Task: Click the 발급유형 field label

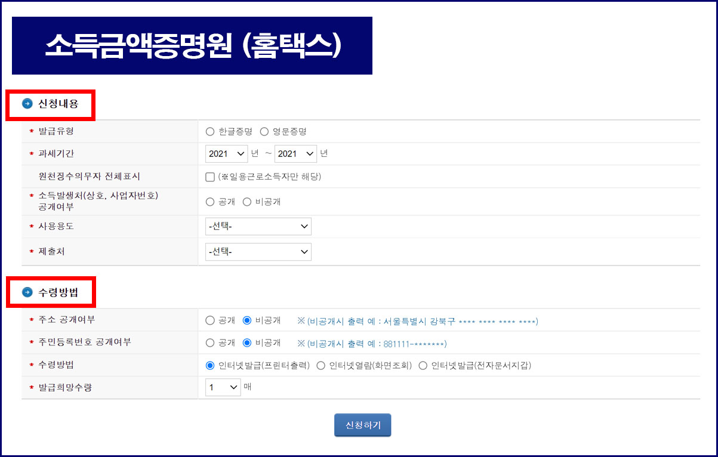Action: (56, 131)
